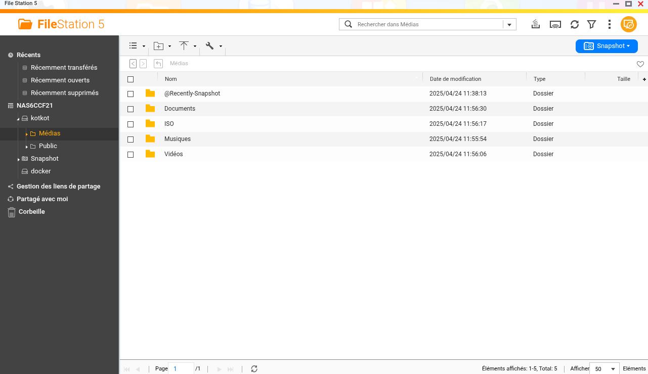The image size is (648, 374).
Task: Go back with the left navigation arrow
Action: 133,64
